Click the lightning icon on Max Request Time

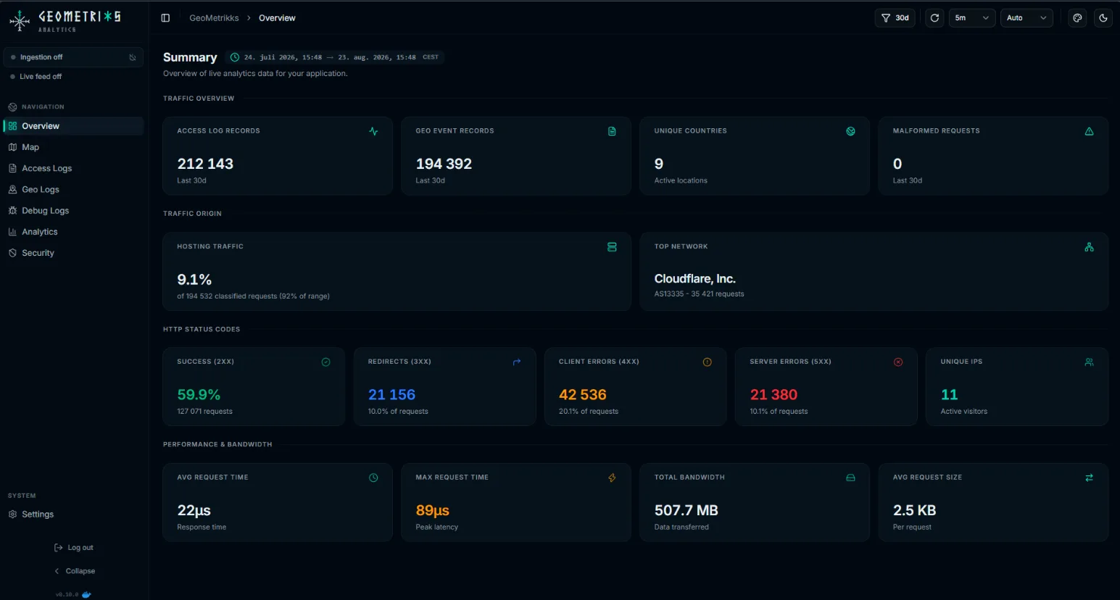click(612, 478)
